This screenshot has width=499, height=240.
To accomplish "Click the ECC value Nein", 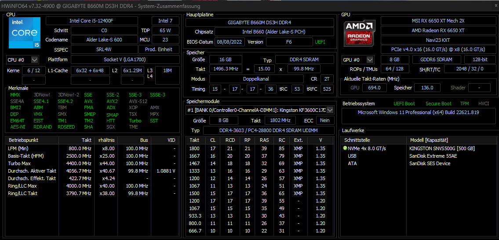I will [x=325, y=121].
